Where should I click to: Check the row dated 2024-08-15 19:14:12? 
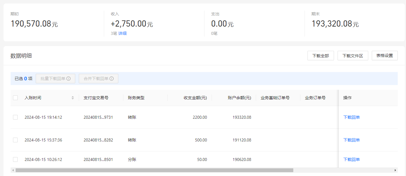(15, 117)
